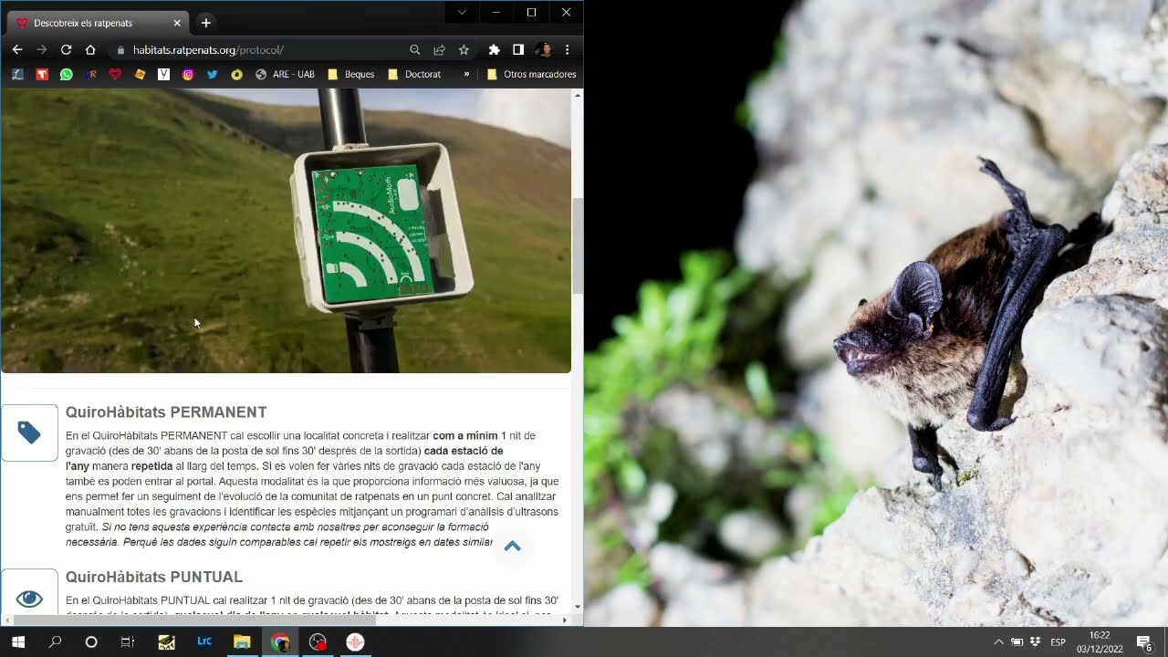Open the Windows Start menu
Screen dimensions: 1168x657
[x=17, y=642]
